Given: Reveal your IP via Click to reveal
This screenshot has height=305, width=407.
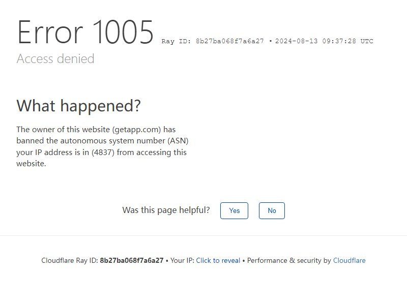Looking at the screenshot, I should coord(218,260).
